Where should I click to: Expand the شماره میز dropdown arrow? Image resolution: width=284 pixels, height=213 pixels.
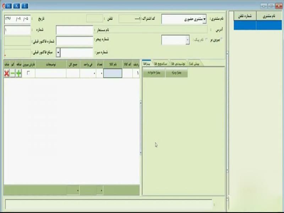coord(58,53)
